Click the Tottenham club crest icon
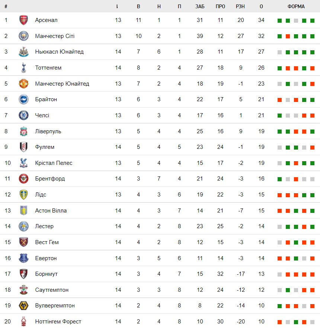Viewport: 320px width, 329px height. [23, 68]
